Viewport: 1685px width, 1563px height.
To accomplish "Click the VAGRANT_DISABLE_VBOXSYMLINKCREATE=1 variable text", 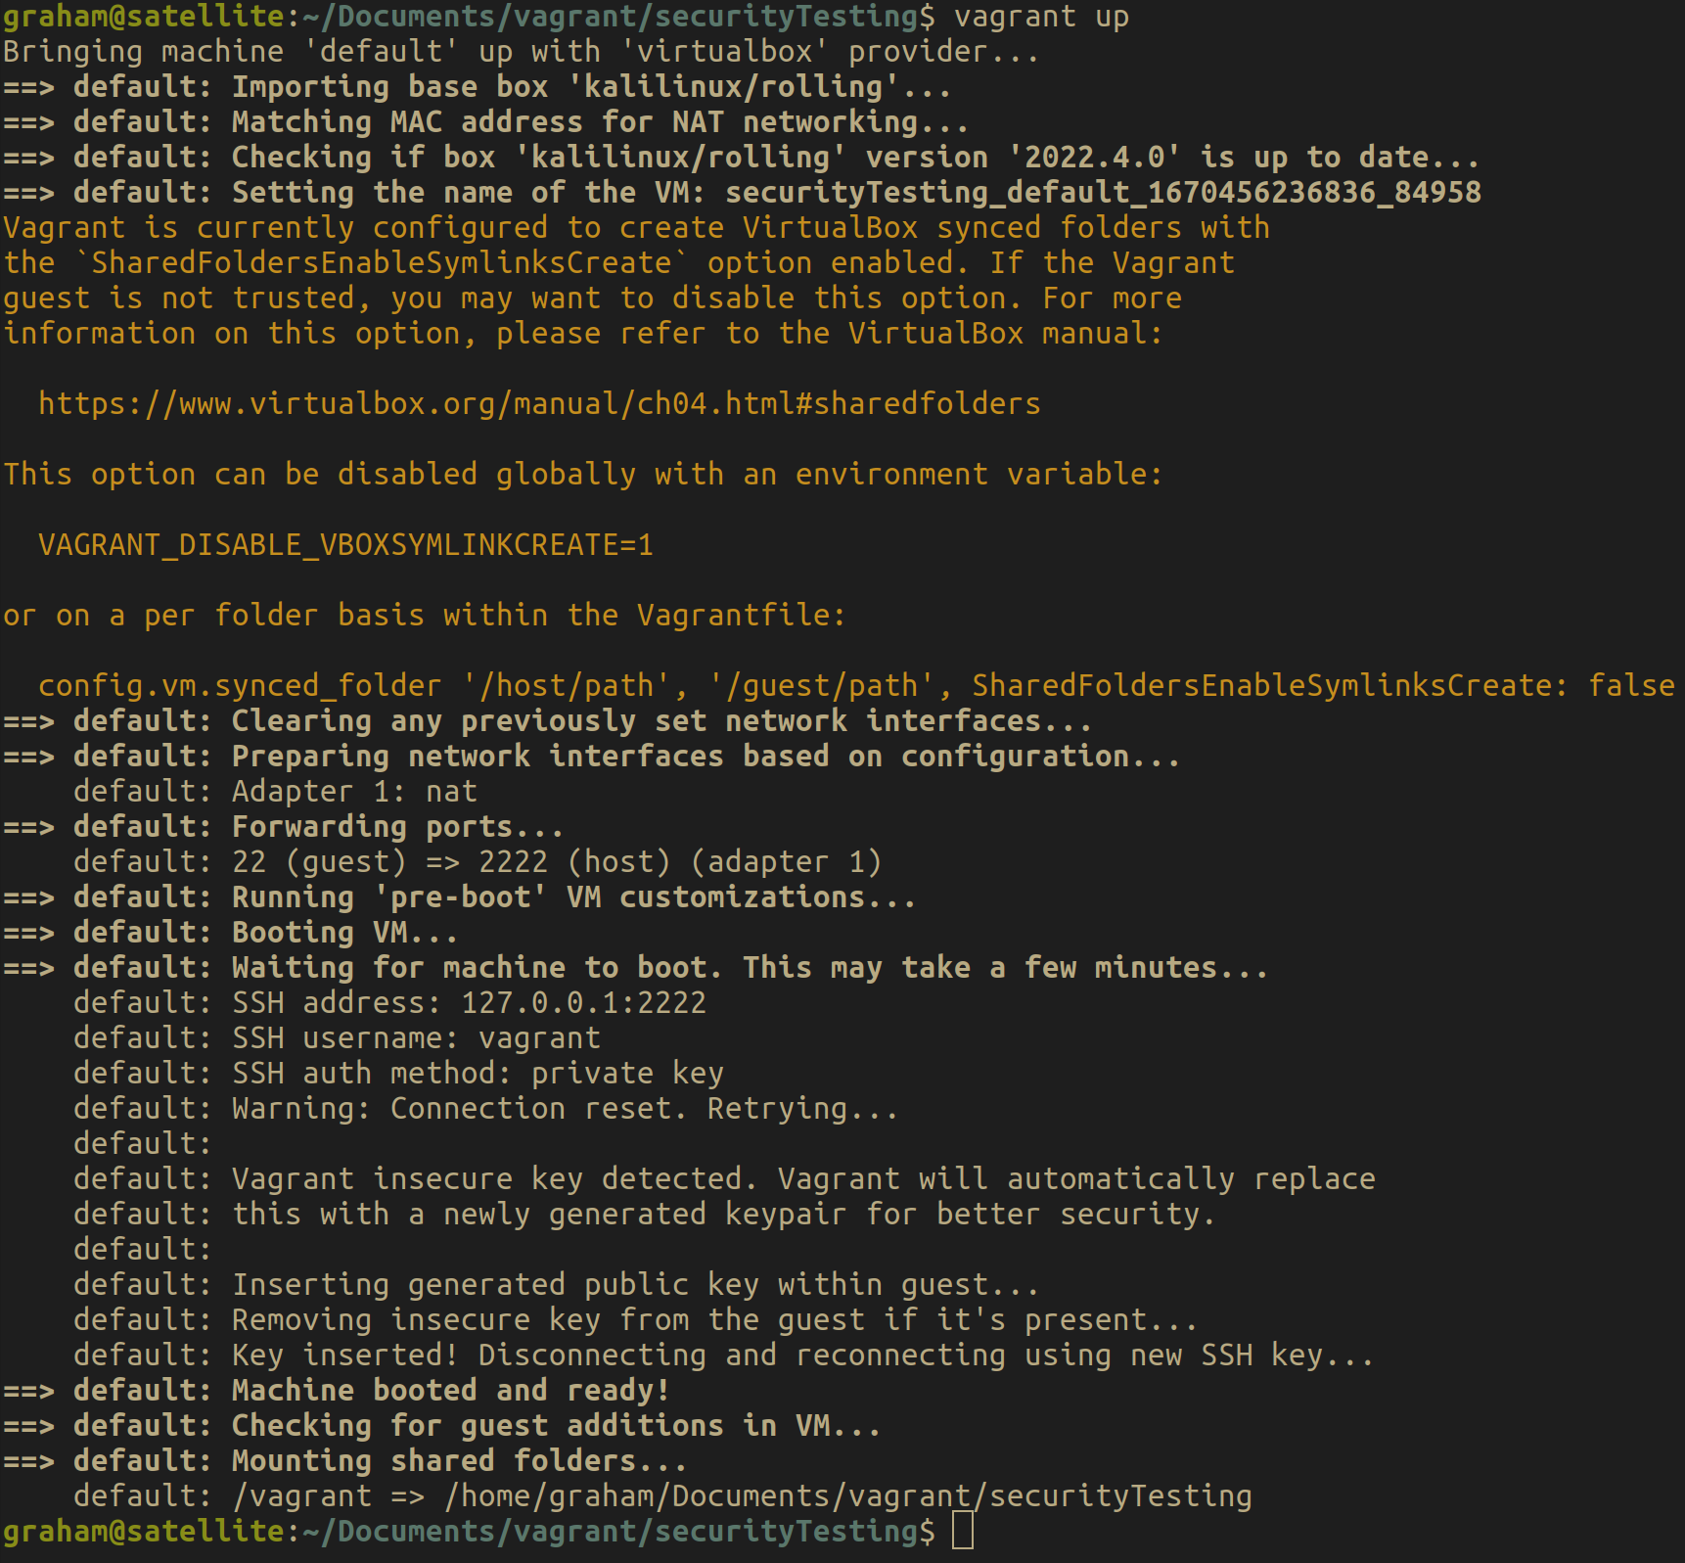I will click(x=345, y=545).
